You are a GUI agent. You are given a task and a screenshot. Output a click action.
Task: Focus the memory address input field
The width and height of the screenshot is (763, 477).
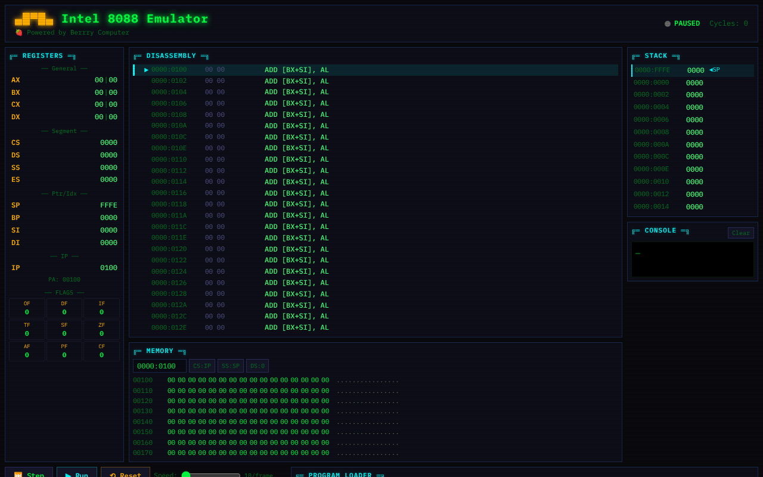click(x=160, y=366)
